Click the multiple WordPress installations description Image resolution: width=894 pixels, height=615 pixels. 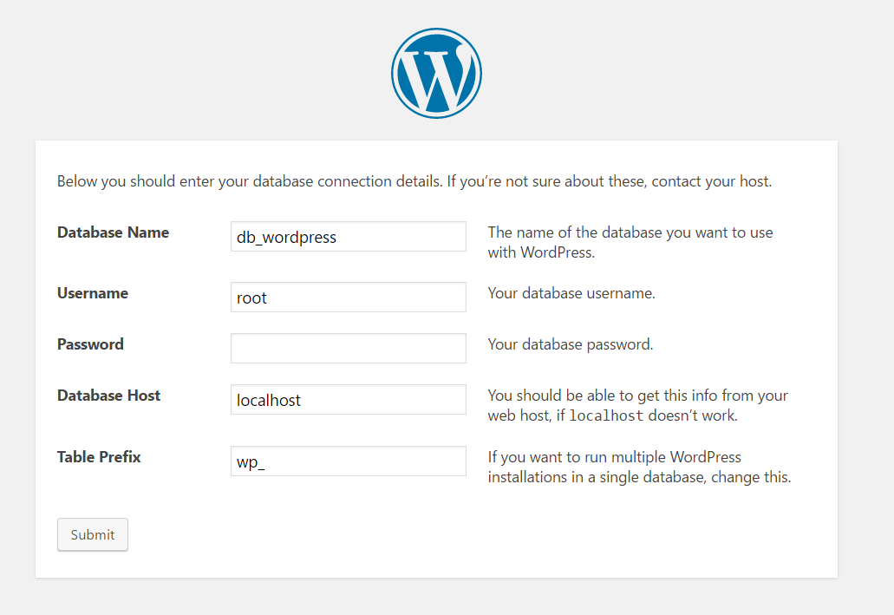(x=639, y=467)
